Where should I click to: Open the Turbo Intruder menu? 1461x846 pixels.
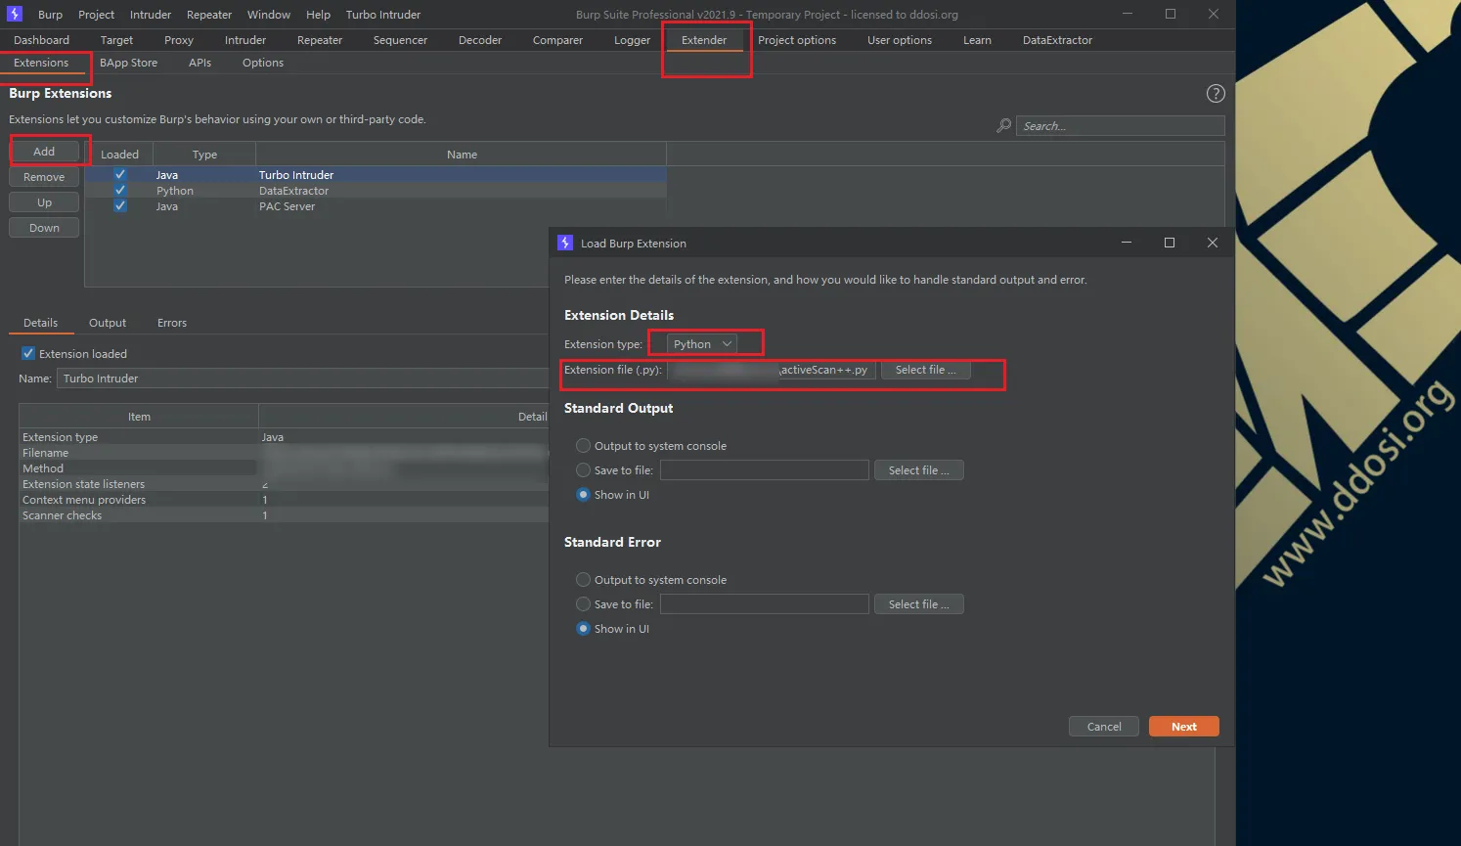click(x=383, y=15)
